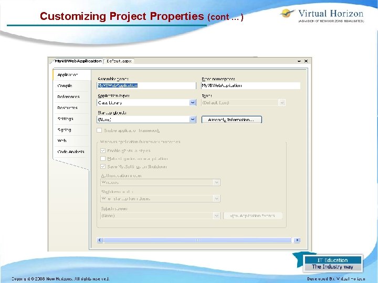
Task: Select the Application side tab
Action: (72, 75)
